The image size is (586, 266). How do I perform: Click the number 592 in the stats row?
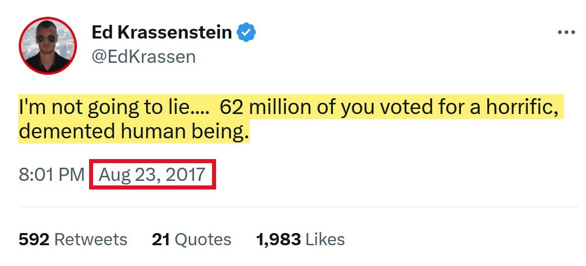(x=34, y=239)
